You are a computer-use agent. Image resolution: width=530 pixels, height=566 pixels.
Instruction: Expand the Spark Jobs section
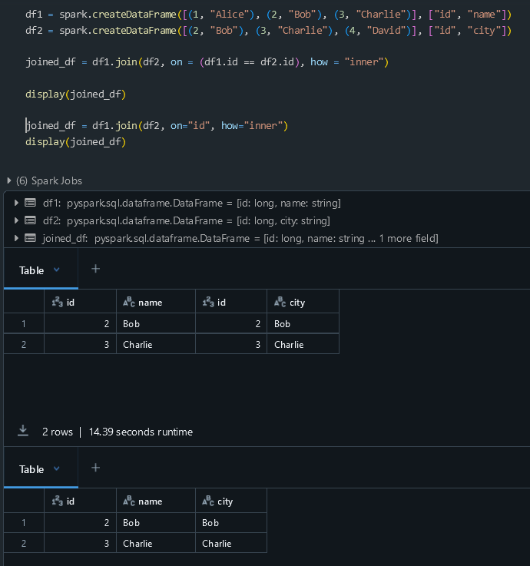click(x=8, y=180)
